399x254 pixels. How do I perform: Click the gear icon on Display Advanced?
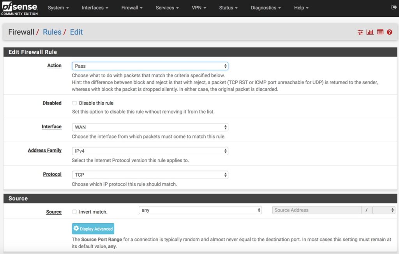tap(76, 228)
